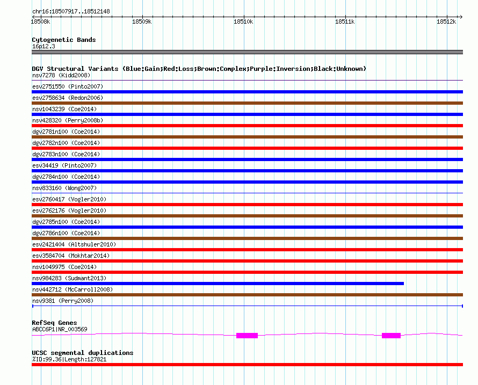Click the blue esv2751550 gain bar
The image size is (478, 385).
click(x=247, y=92)
